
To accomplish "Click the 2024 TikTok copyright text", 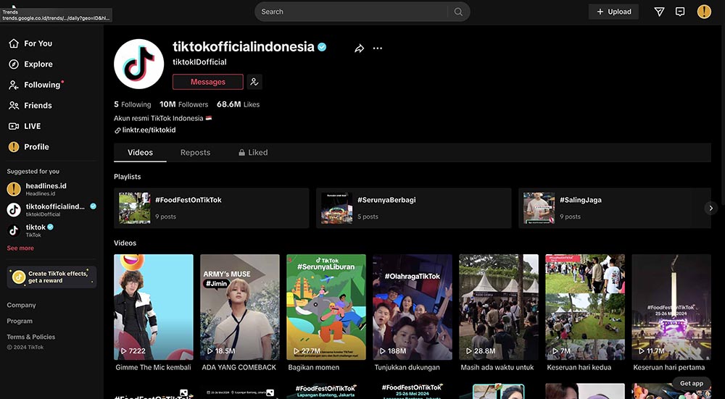I will click(25, 348).
